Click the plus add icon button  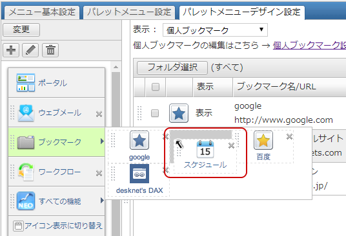coord(11,50)
